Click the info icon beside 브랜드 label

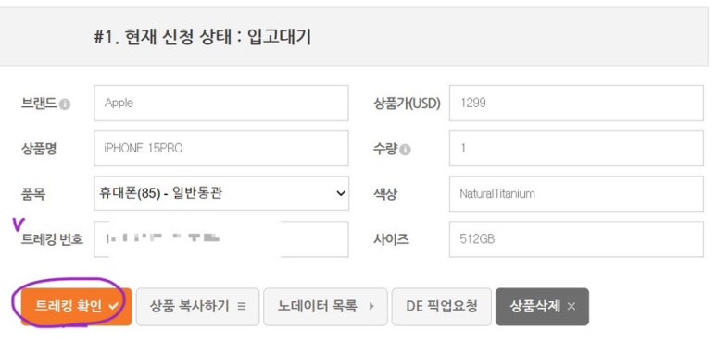tap(65, 104)
